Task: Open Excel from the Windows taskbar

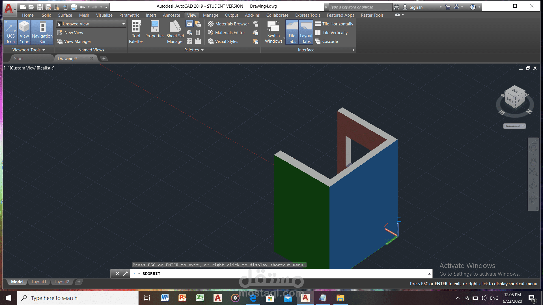Action: pos(200,298)
